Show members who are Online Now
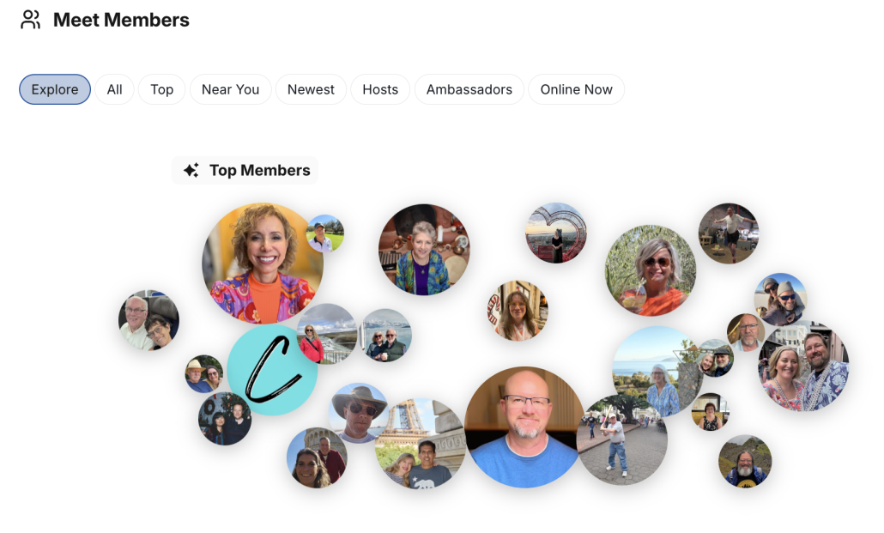This screenshot has height=533, width=884. coord(576,89)
